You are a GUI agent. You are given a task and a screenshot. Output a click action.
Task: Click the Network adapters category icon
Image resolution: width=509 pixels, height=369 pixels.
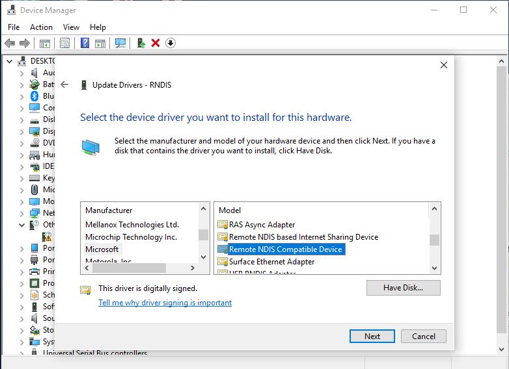tap(34, 213)
